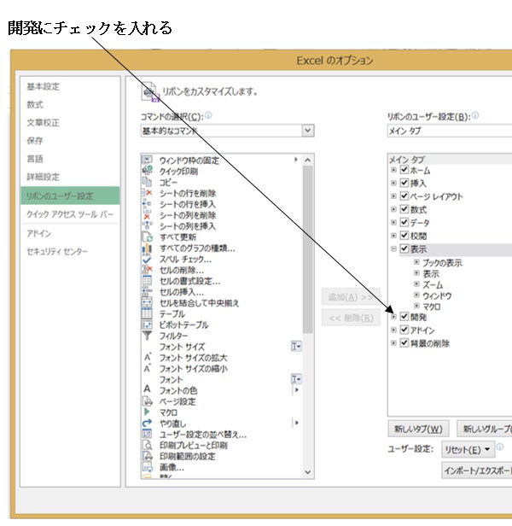Image resolution: width=512 pixels, height=526 pixels.
Task: Click the 新しいグループ button
Action: pos(485,429)
